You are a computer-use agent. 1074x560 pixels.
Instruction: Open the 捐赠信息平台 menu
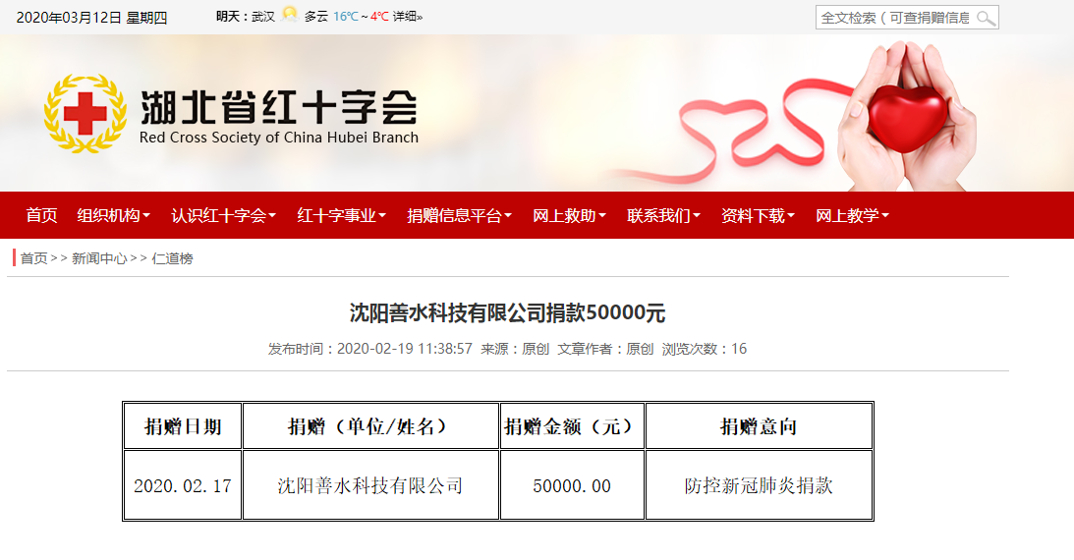point(459,216)
